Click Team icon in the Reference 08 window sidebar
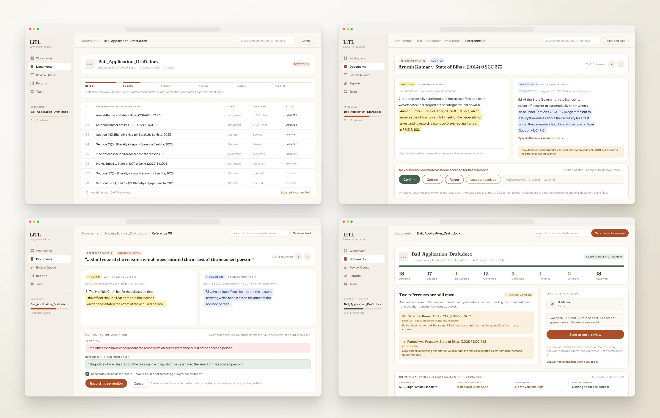 32,284
